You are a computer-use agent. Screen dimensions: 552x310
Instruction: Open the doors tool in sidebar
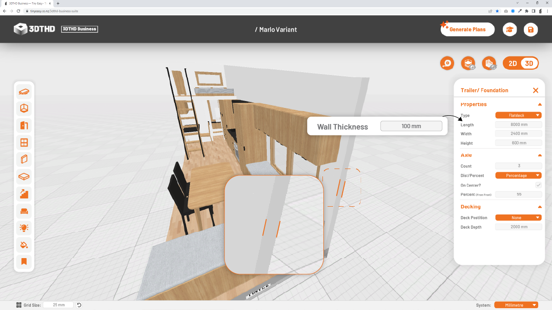click(x=24, y=125)
